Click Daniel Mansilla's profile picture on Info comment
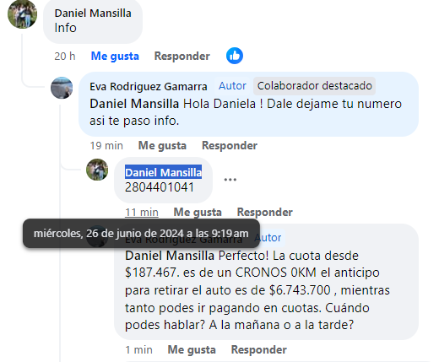The image size is (439, 362). [22, 14]
